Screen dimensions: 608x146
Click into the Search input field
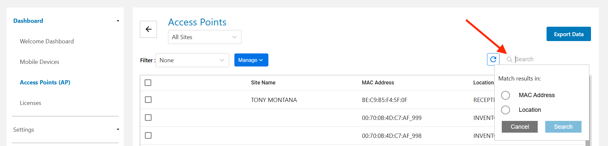(549, 59)
